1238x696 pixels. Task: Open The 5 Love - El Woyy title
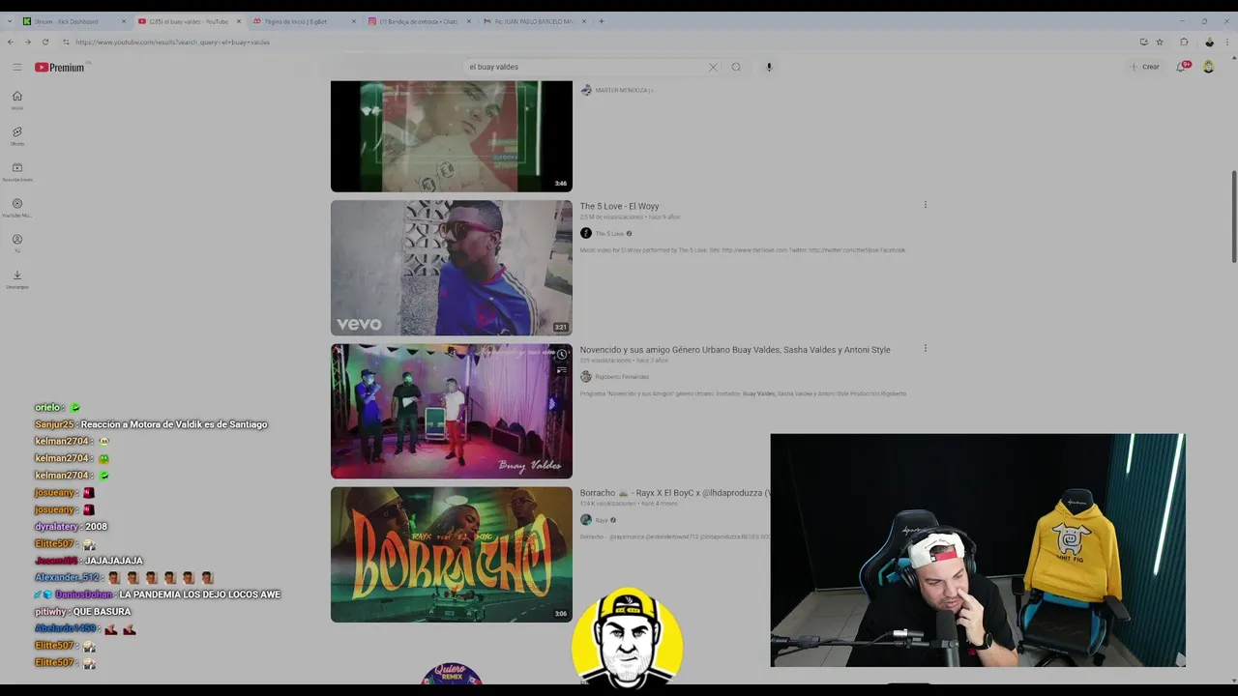tap(619, 206)
